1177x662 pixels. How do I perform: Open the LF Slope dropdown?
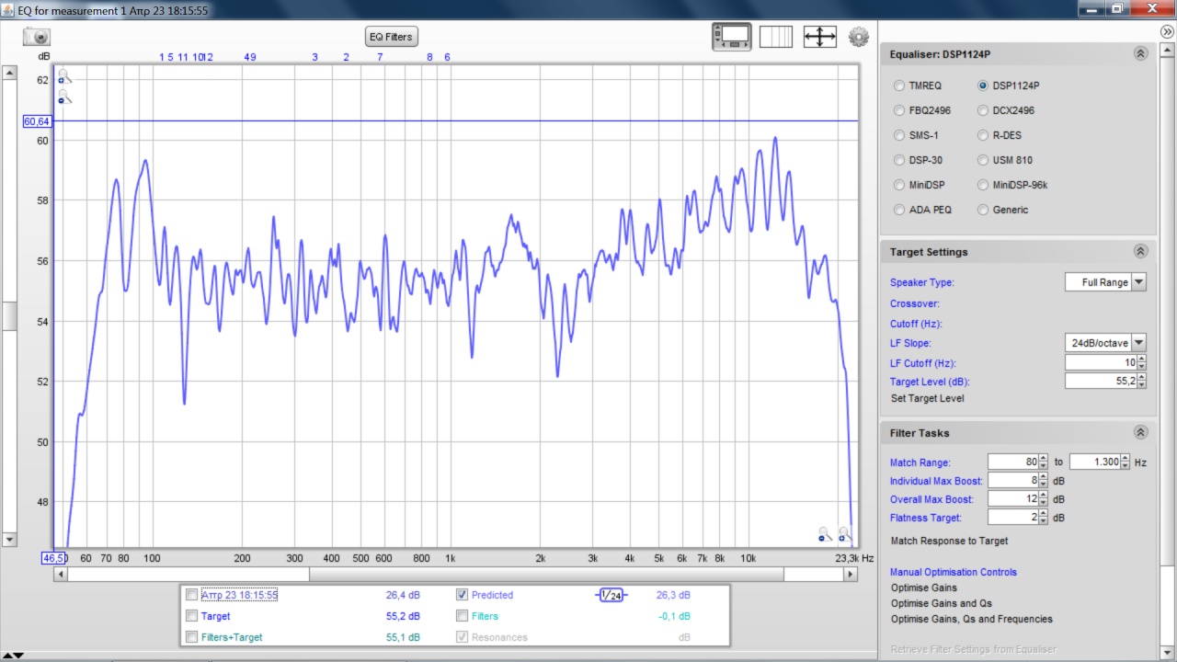(1138, 343)
